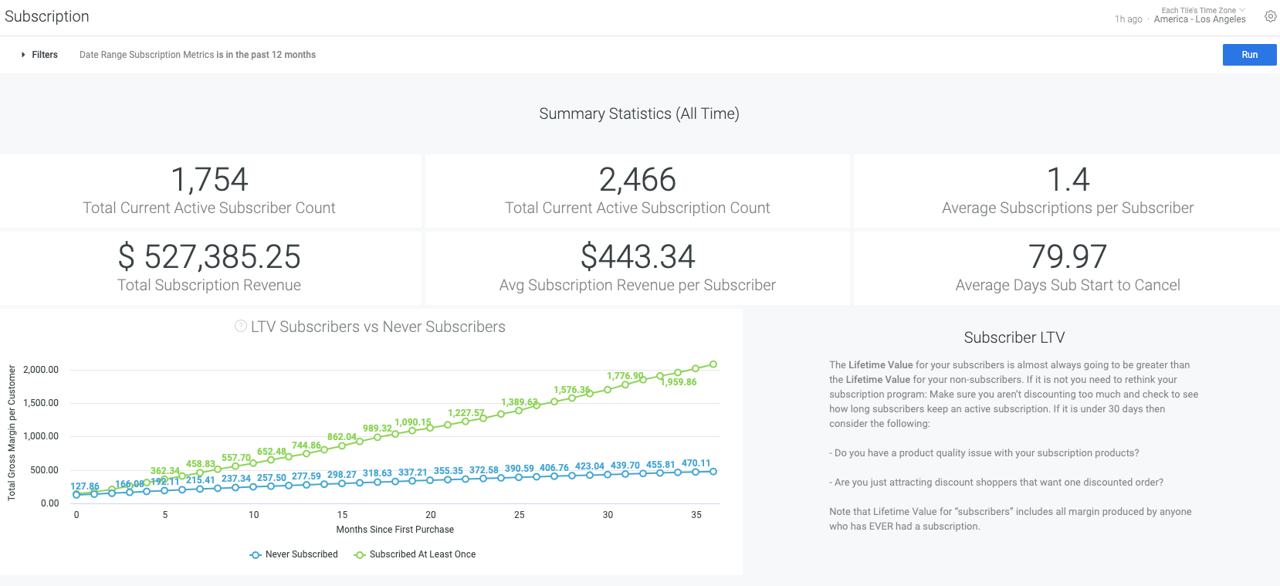Click the Total Gross Margin per Customer axis label

[x=12, y=433]
